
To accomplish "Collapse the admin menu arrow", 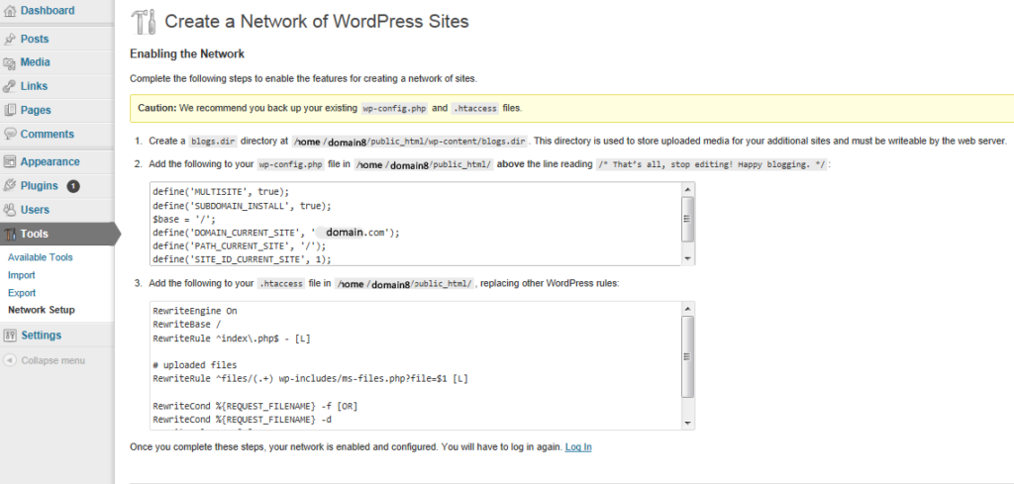I will point(10,360).
